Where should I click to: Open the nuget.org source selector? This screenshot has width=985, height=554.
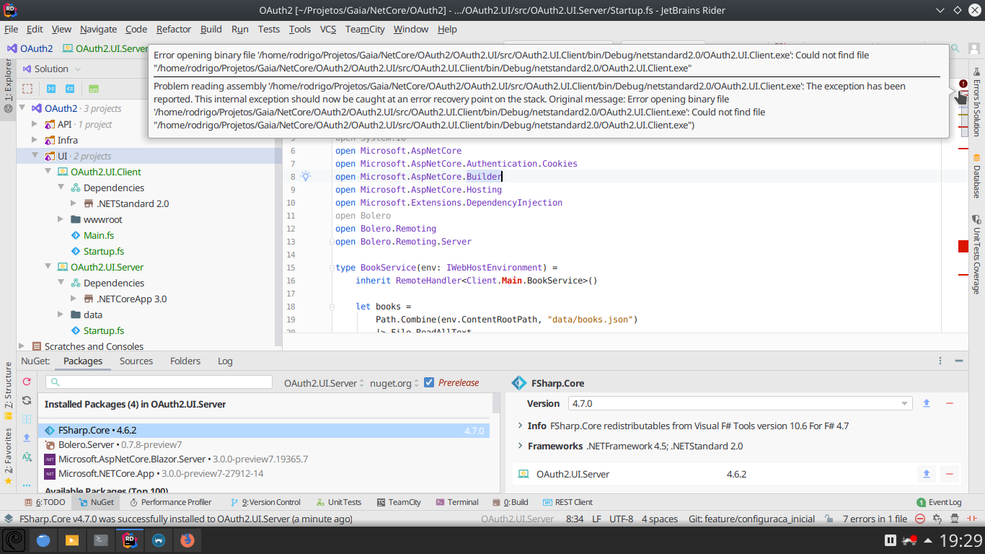(394, 383)
